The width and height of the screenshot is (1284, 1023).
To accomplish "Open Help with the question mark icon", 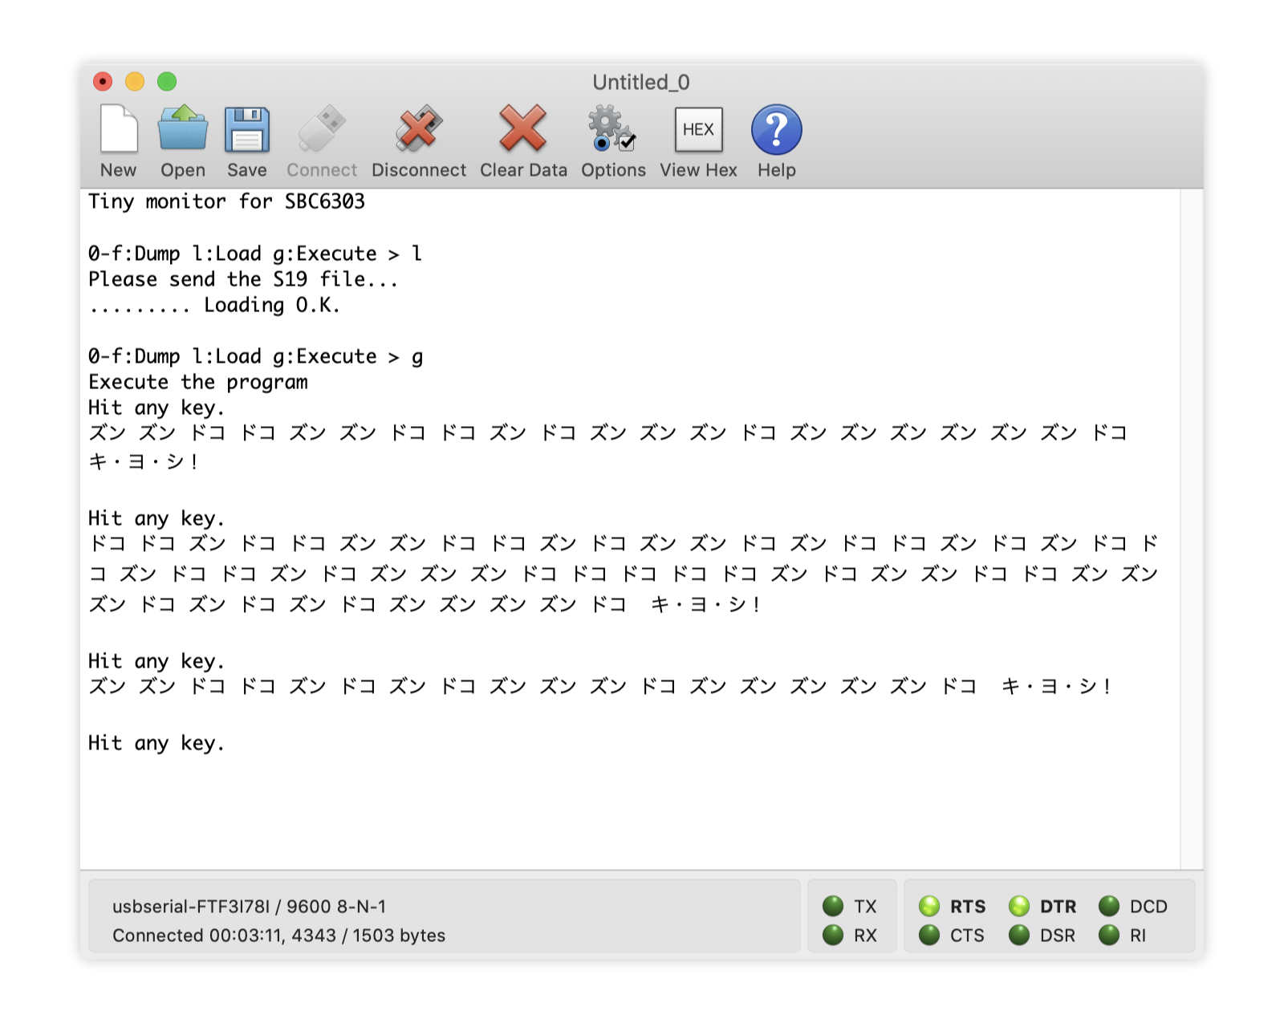I will click(x=776, y=130).
